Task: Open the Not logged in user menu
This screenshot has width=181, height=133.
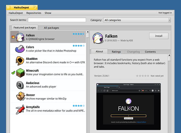Action: coord(165,13)
